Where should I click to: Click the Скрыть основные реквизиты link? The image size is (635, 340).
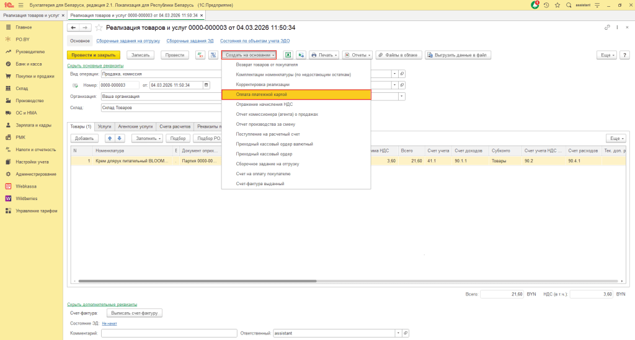pyautogui.click(x=95, y=66)
